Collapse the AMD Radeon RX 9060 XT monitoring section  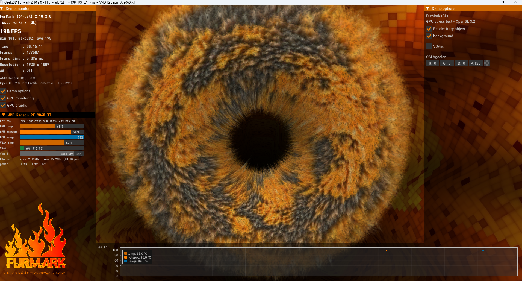point(3,115)
